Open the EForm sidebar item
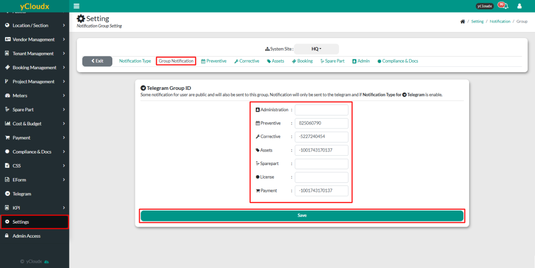 (19, 180)
